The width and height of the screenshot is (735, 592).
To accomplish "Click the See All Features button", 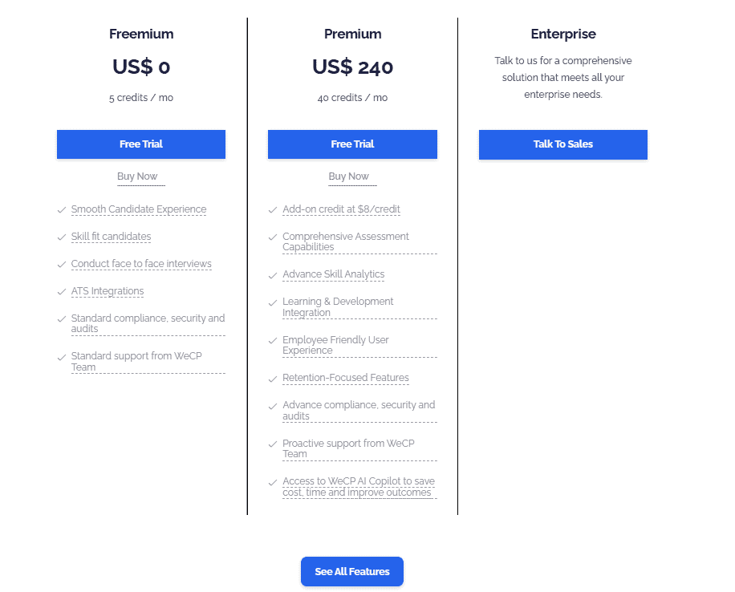I will pos(351,571).
